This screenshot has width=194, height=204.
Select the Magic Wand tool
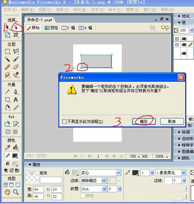(7, 59)
